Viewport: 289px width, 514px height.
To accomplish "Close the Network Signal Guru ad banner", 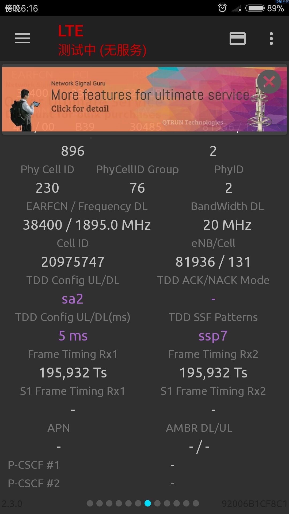I will click(x=269, y=82).
